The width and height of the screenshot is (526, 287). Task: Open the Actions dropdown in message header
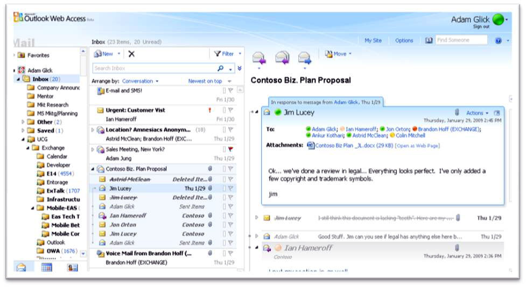tap(477, 113)
